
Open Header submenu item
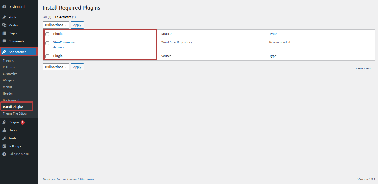[8, 93]
